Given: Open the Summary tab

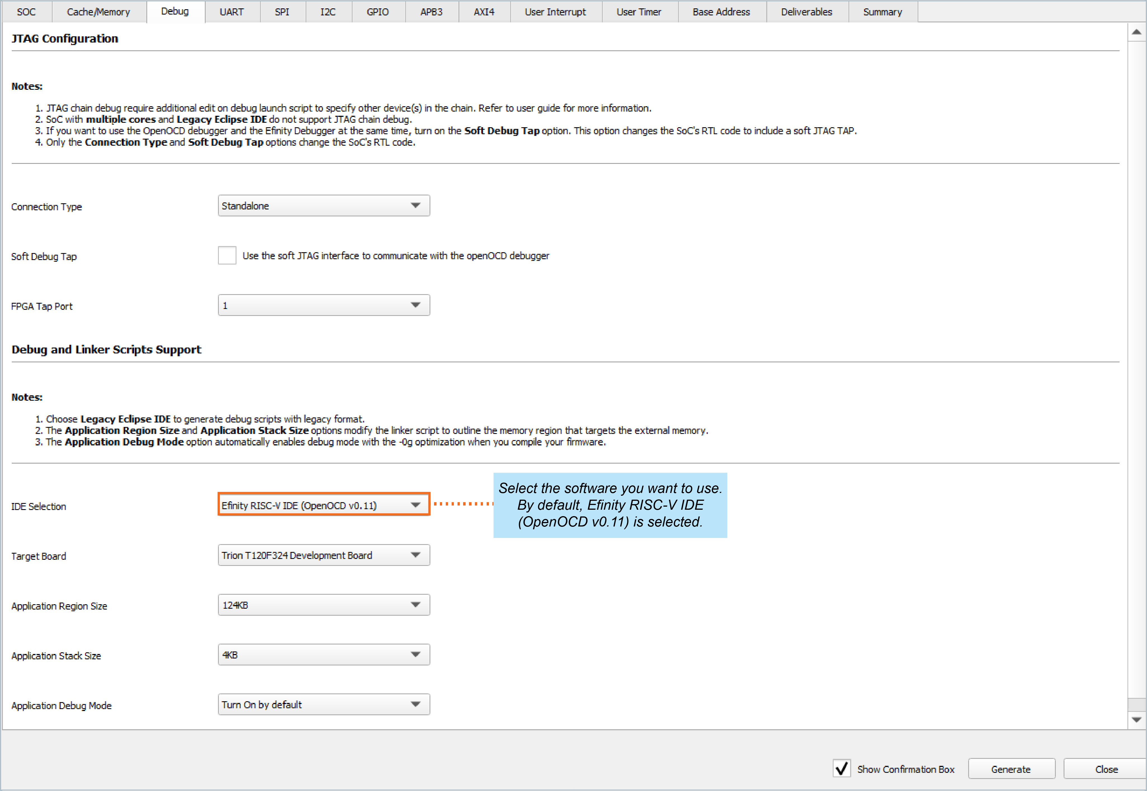Looking at the screenshot, I should click(882, 12).
